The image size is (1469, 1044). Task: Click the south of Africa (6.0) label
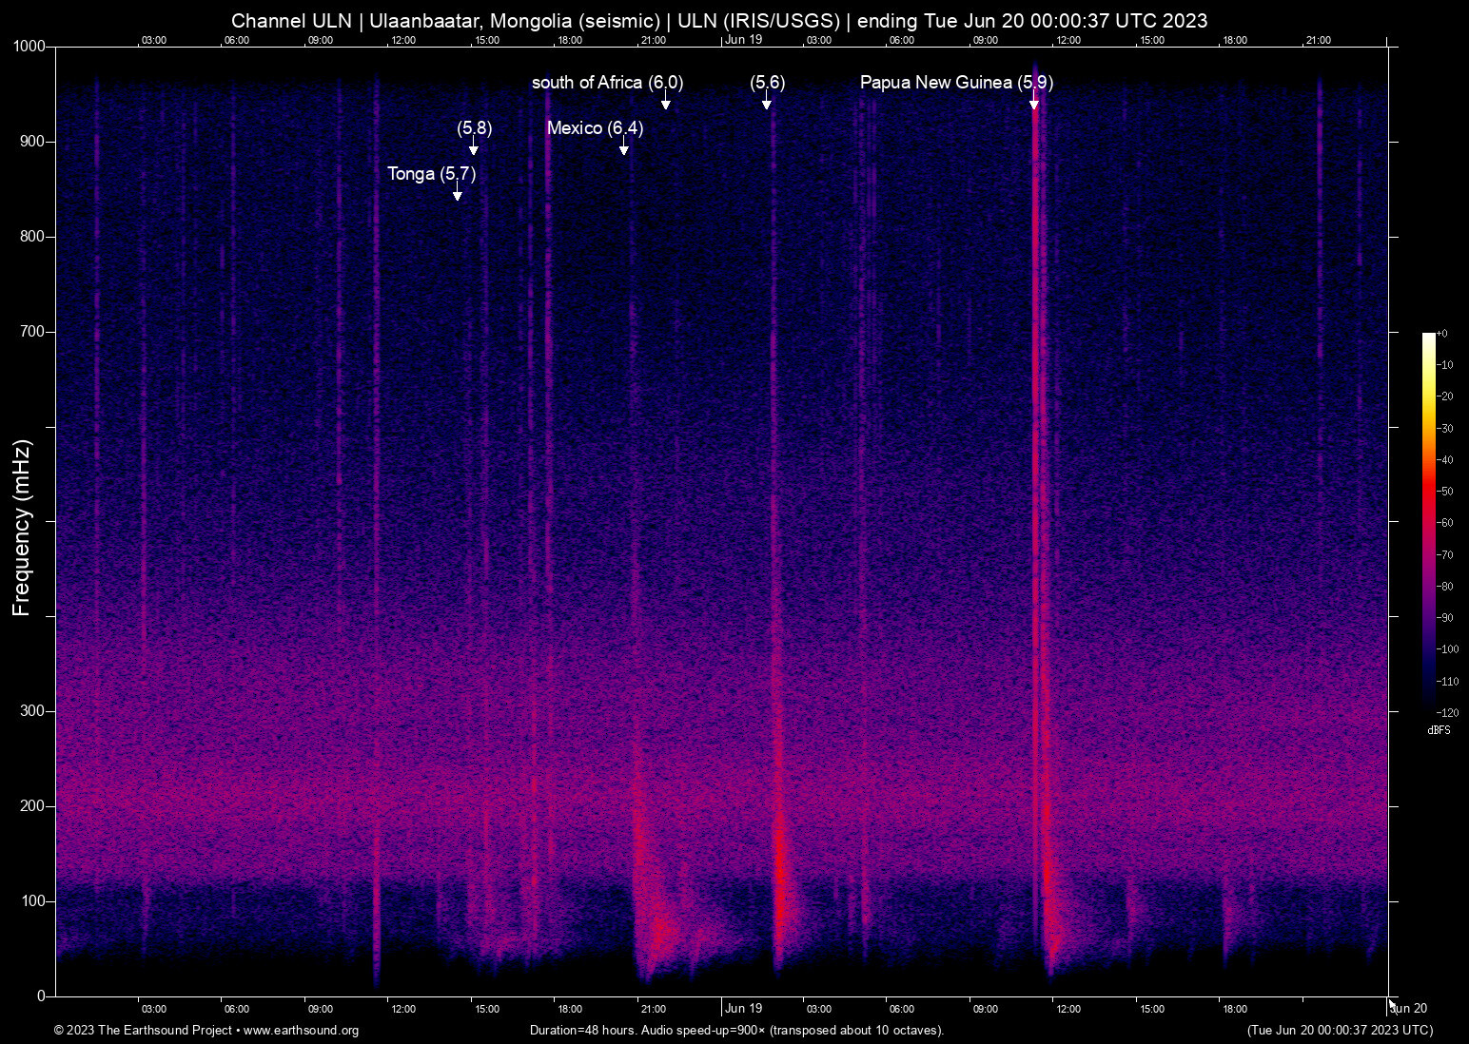pyautogui.click(x=607, y=83)
